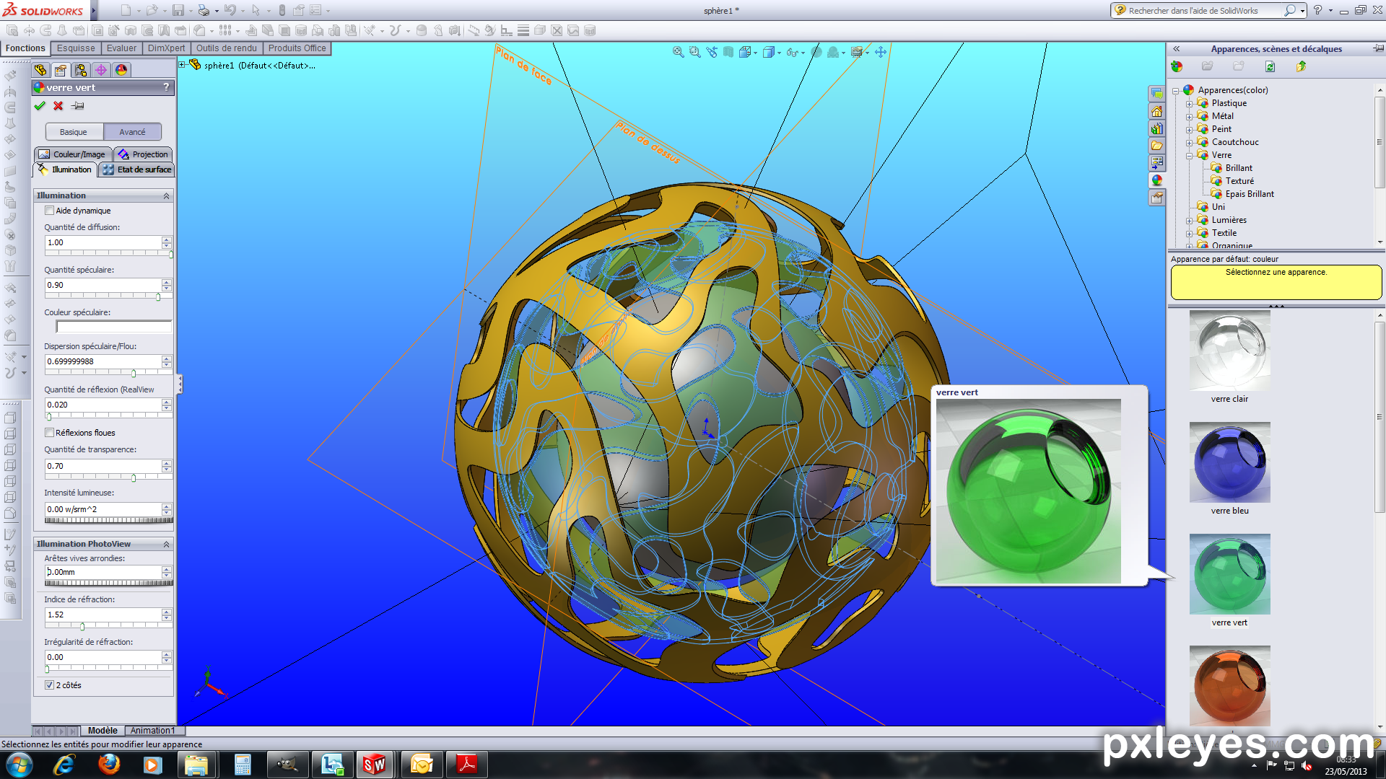Open the Design Library task pane tab
This screenshot has width=1386, height=779.
[1157, 128]
